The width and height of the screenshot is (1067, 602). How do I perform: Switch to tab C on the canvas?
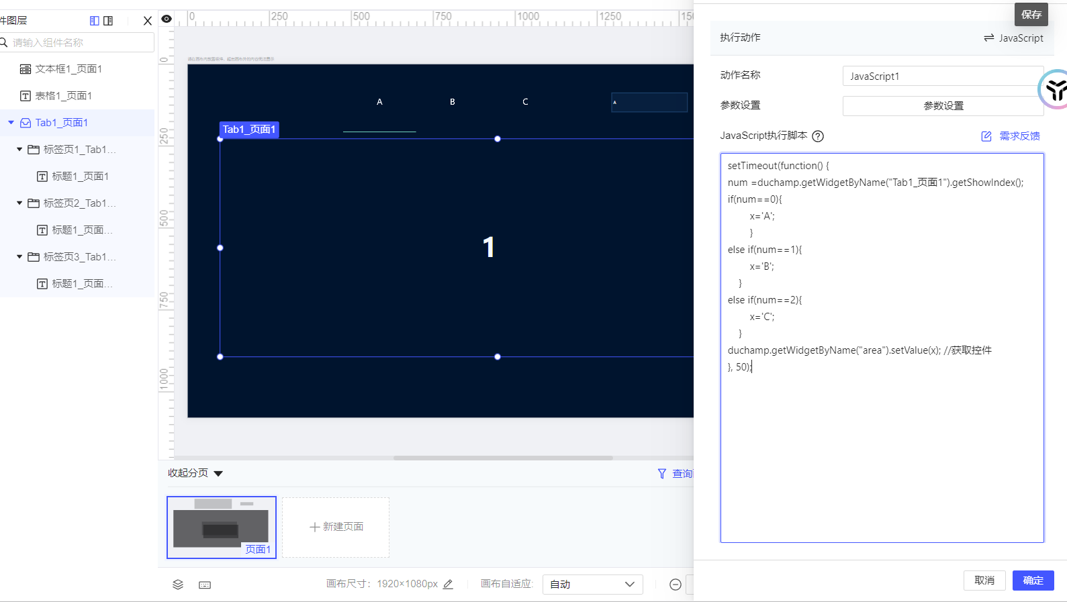click(525, 102)
